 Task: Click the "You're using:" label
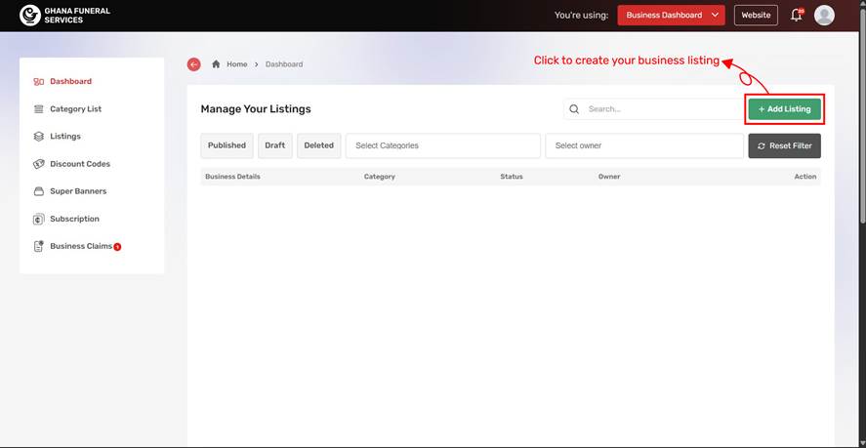[x=582, y=16]
